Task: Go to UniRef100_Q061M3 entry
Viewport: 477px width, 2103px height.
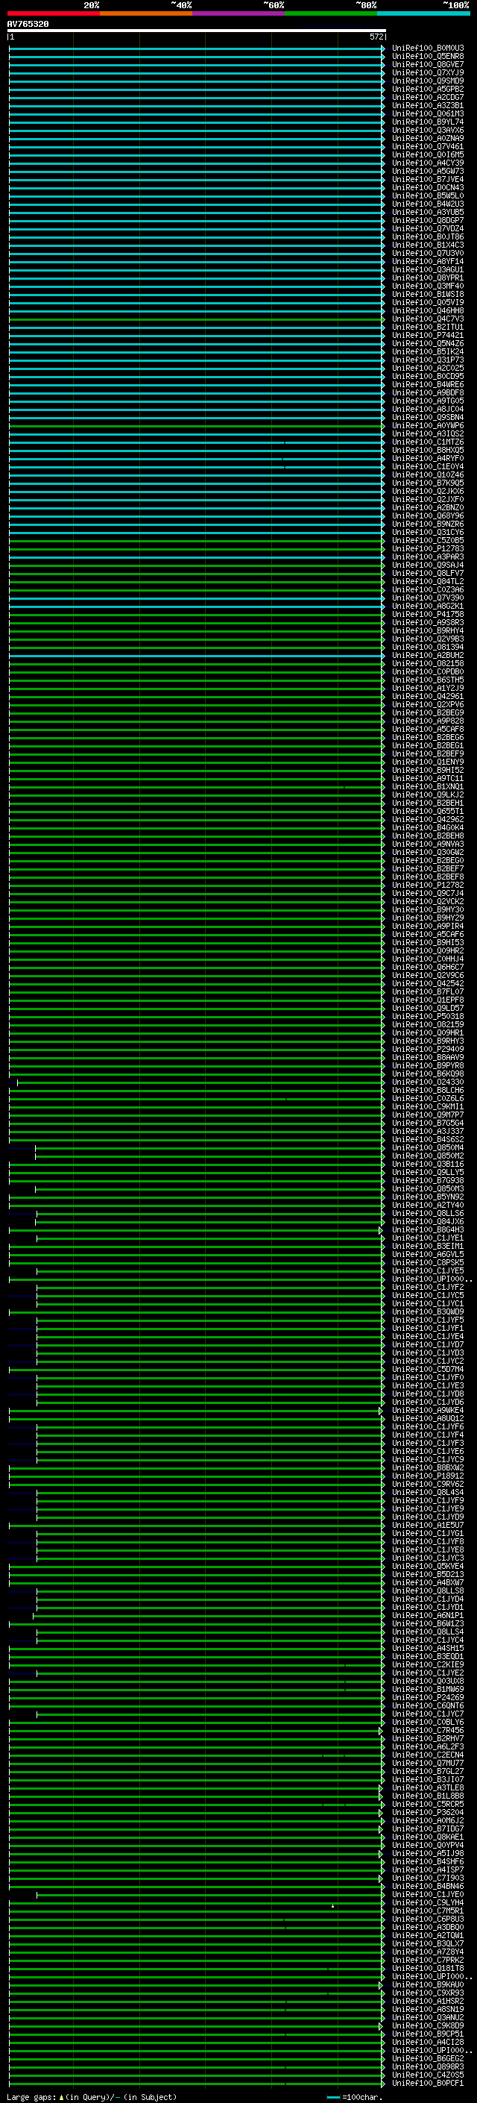Action: pos(427,113)
